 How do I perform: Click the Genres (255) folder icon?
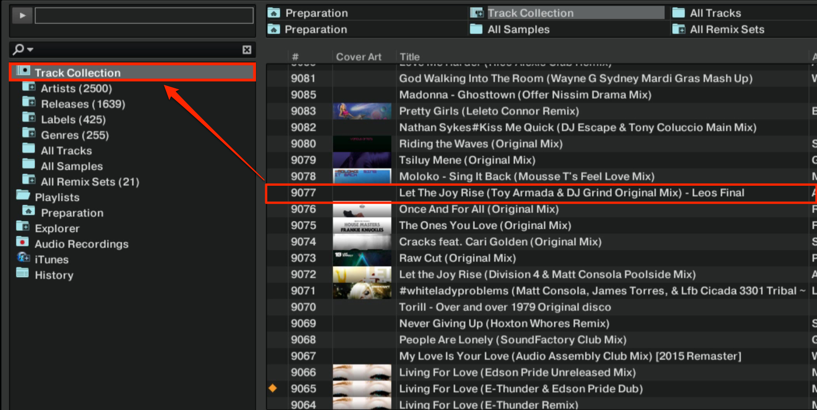29,134
